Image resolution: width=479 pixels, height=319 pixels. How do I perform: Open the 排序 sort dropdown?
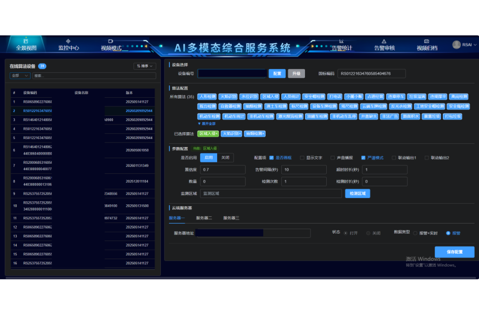pyautogui.click(x=145, y=66)
